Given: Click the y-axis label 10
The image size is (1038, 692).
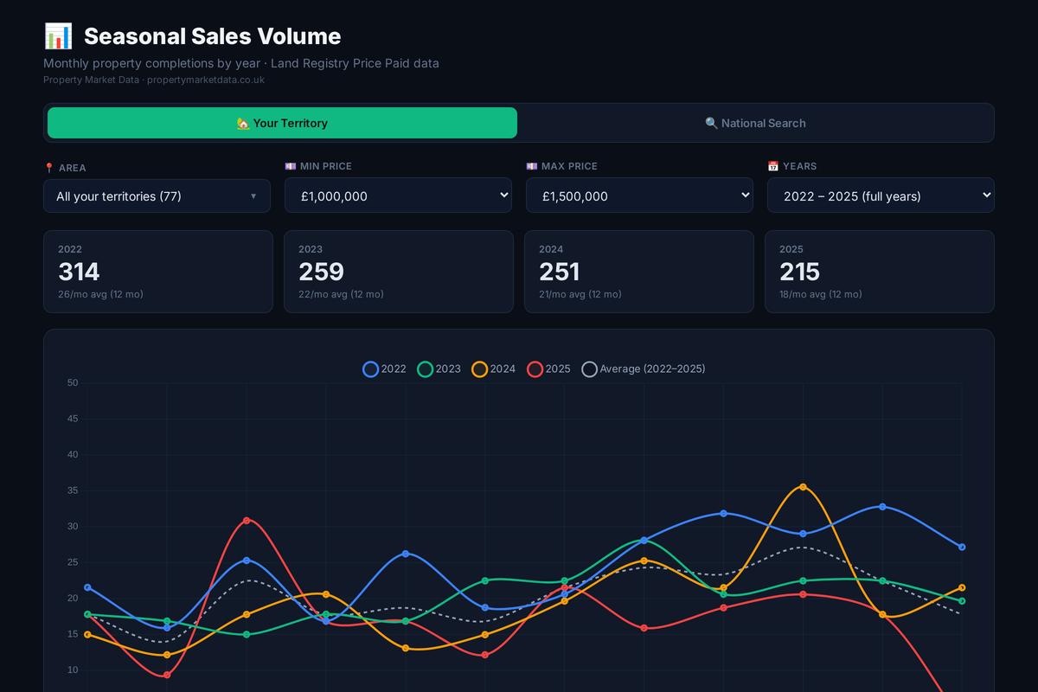Looking at the screenshot, I should (x=73, y=670).
